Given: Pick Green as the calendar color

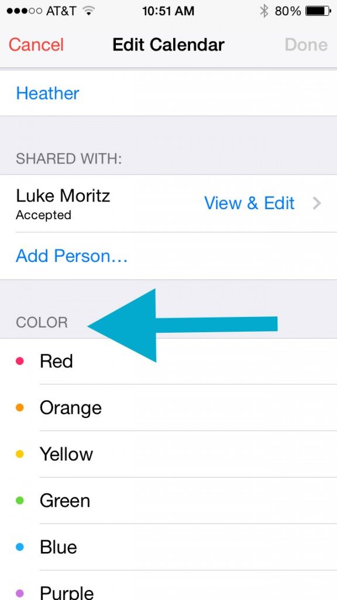Looking at the screenshot, I should [64, 500].
